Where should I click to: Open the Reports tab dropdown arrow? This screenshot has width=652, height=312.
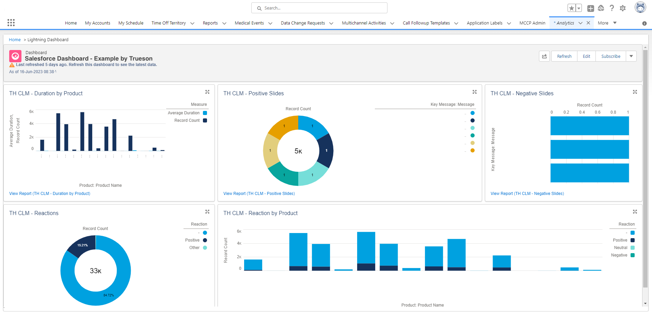click(x=224, y=23)
